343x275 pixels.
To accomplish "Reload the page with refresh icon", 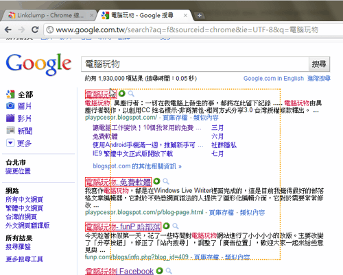I will pos(35,29).
